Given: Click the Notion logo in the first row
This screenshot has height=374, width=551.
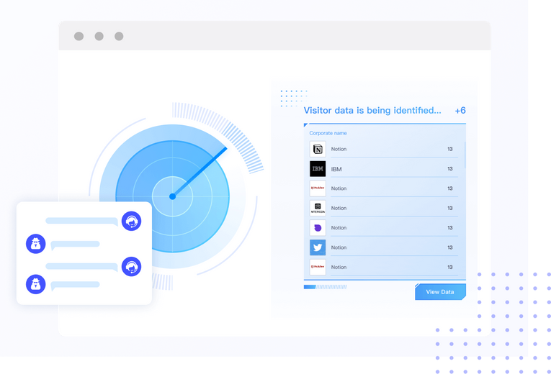Looking at the screenshot, I should [318, 149].
